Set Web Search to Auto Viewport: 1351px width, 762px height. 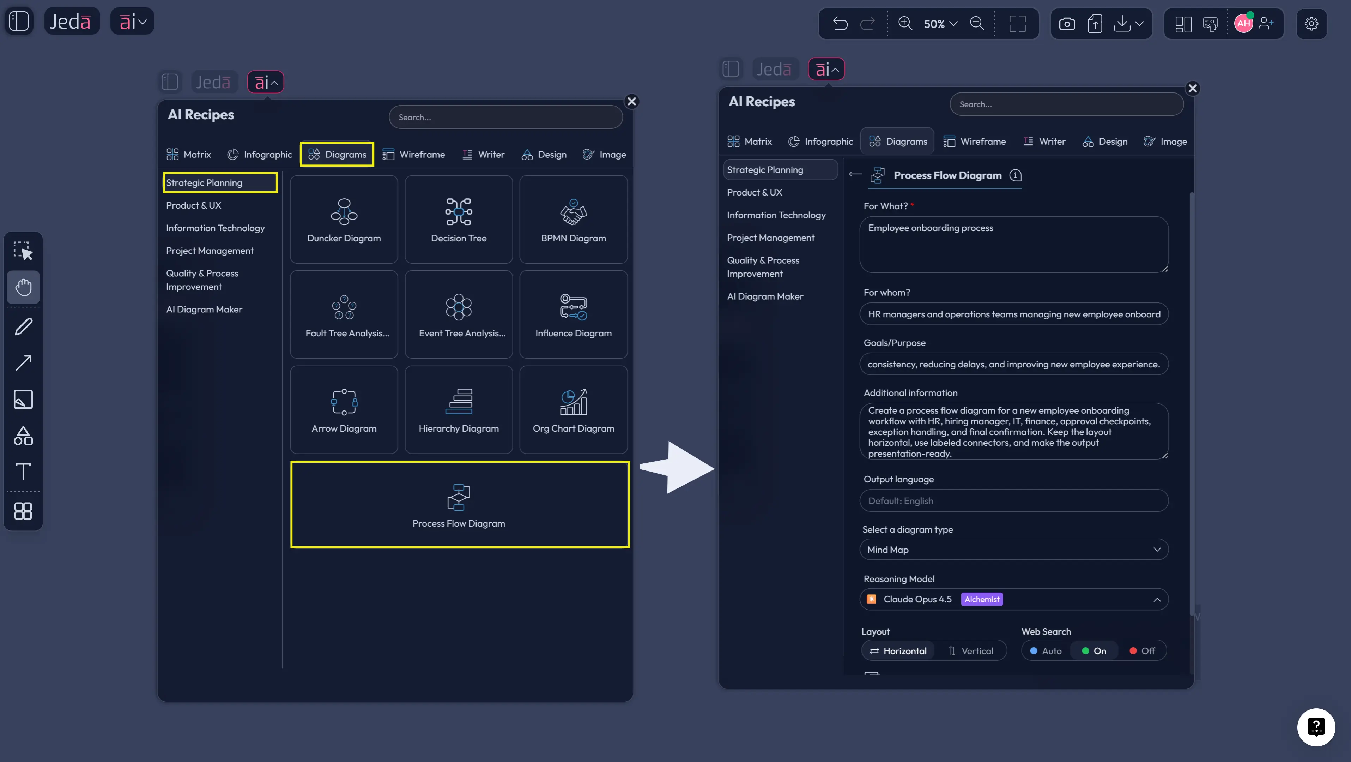click(1045, 651)
